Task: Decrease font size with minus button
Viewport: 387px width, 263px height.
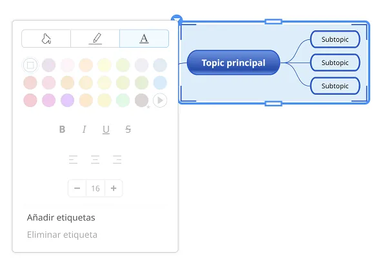Action: (x=77, y=188)
